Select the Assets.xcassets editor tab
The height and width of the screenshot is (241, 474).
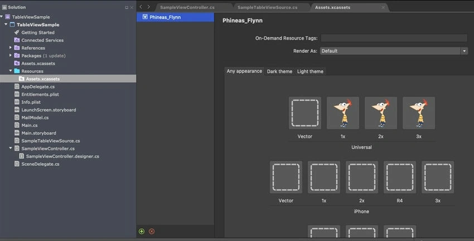[332, 7]
